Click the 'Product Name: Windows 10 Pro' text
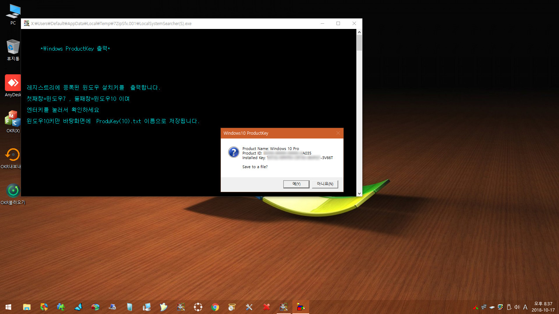 (x=271, y=149)
